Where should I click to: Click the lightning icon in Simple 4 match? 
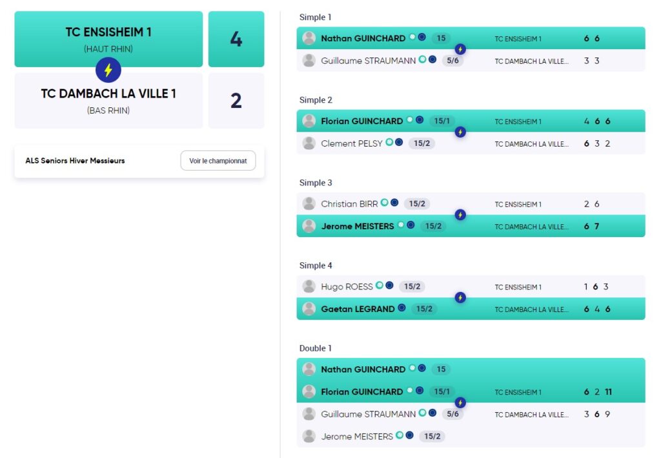click(460, 297)
